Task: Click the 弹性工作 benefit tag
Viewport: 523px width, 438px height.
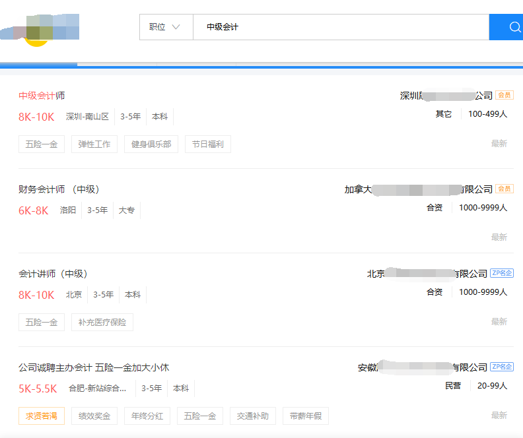Action: (x=94, y=144)
